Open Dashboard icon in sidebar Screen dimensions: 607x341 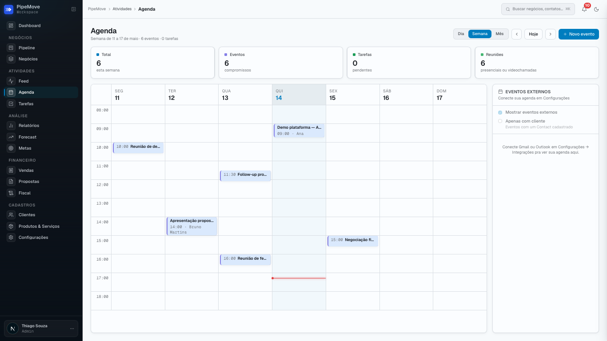11,26
